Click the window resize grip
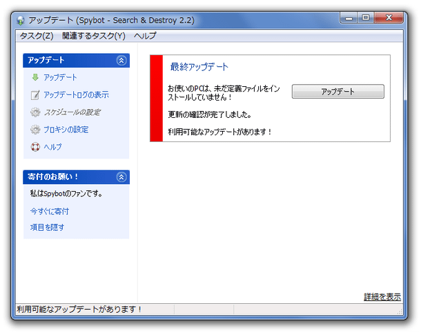 [x=400, y=311]
